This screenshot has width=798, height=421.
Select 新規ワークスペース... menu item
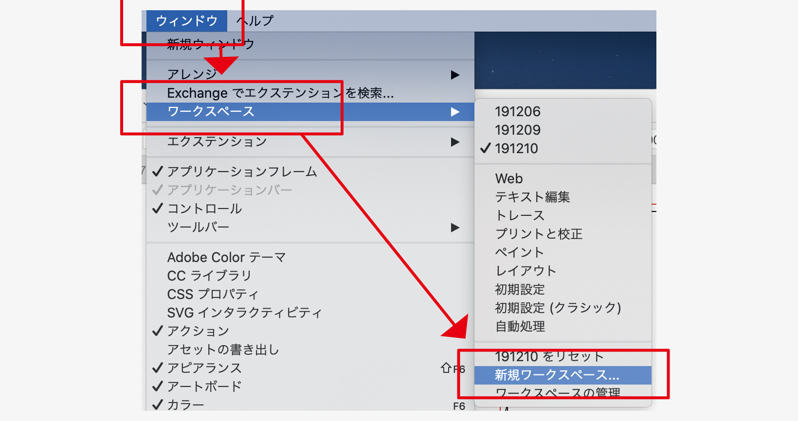coord(557,375)
